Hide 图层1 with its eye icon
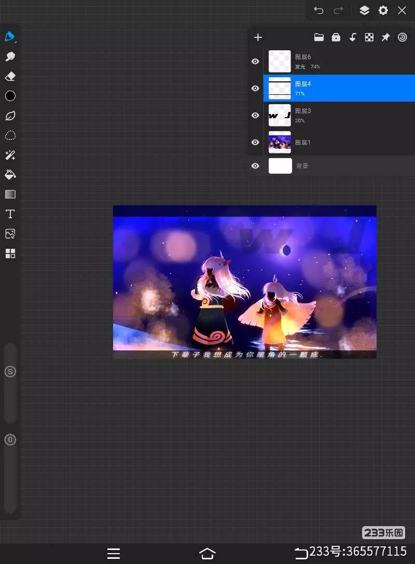The width and height of the screenshot is (415, 564). tap(255, 143)
